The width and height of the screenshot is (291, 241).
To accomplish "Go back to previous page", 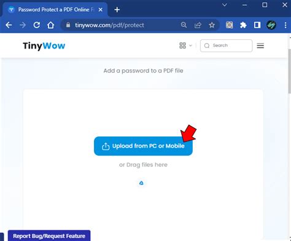I will point(9,25).
